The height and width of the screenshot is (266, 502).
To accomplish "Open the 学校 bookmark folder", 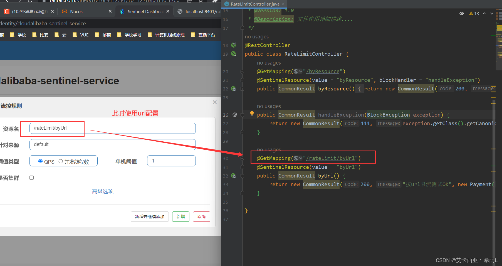I will (18, 35).
